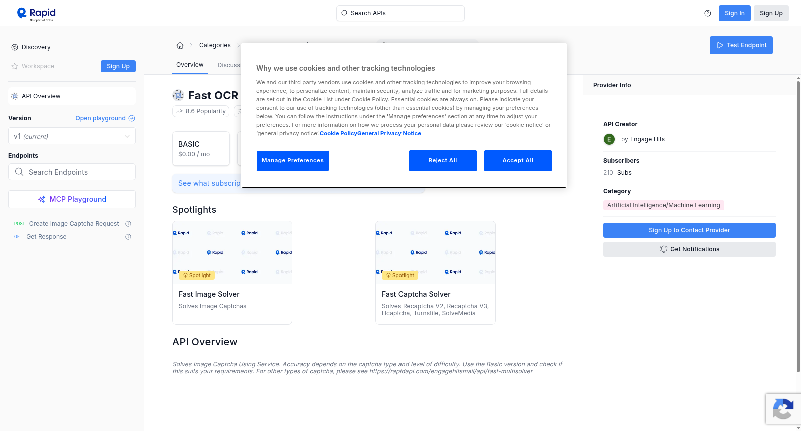This screenshot has height=431, width=801.
Task: Click Get Notifications button
Action: point(689,249)
